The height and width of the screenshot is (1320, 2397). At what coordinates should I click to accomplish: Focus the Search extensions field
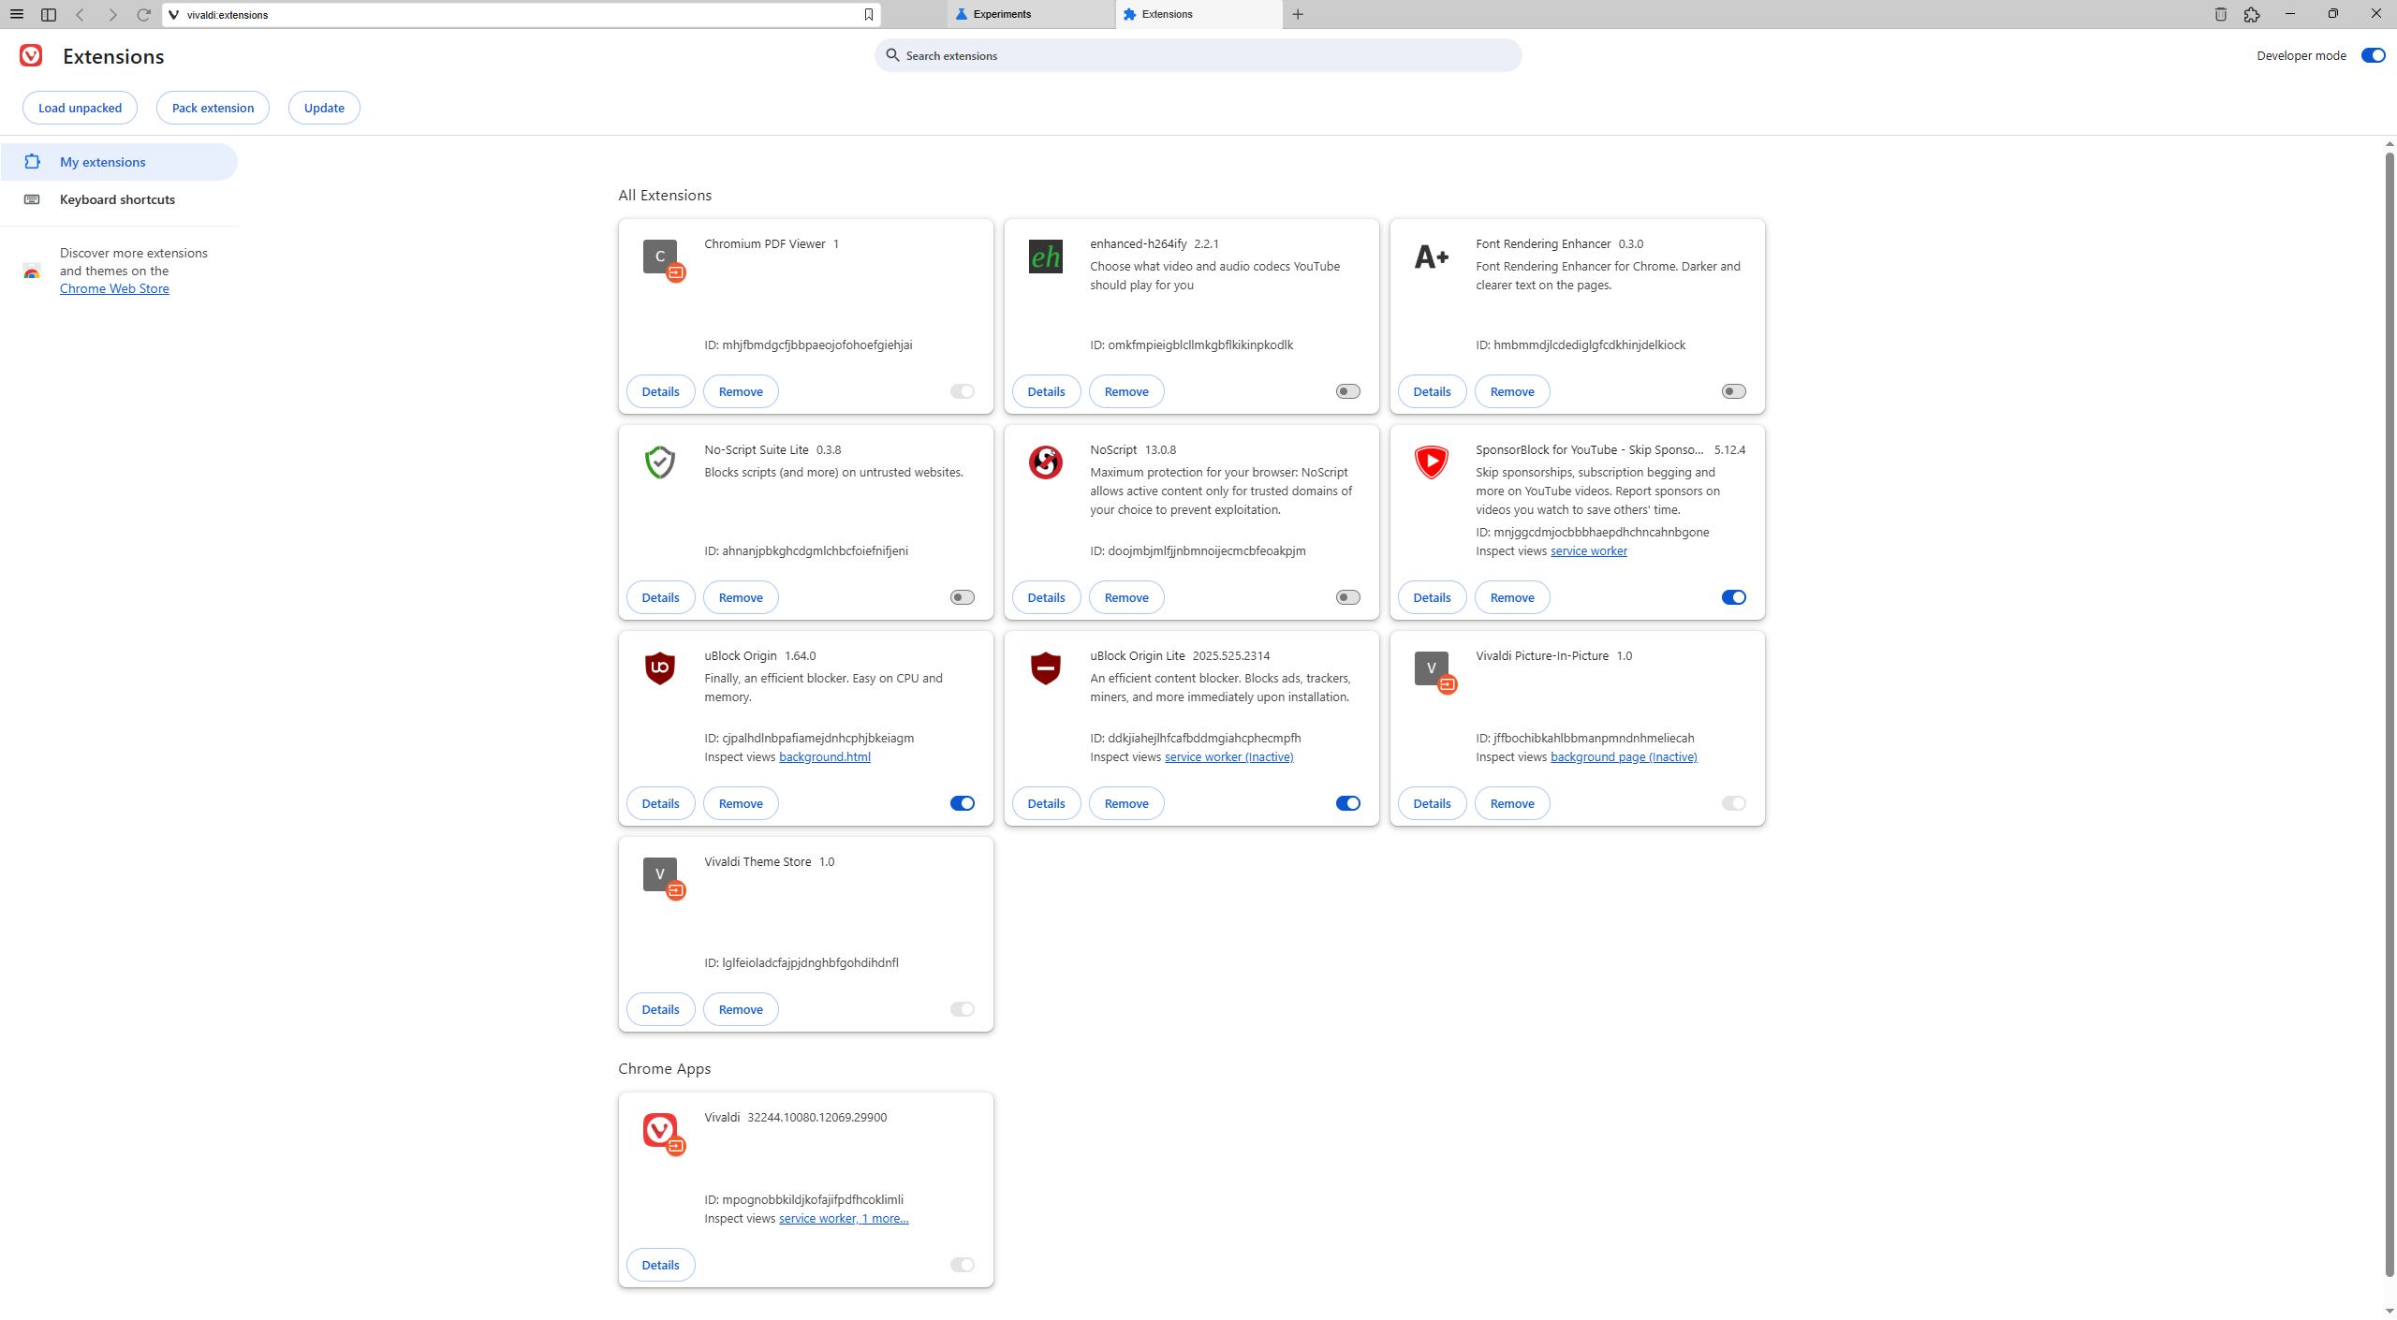[x=1198, y=55]
